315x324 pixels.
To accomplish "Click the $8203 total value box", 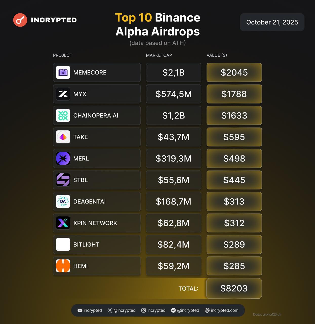I will (234, 288).
